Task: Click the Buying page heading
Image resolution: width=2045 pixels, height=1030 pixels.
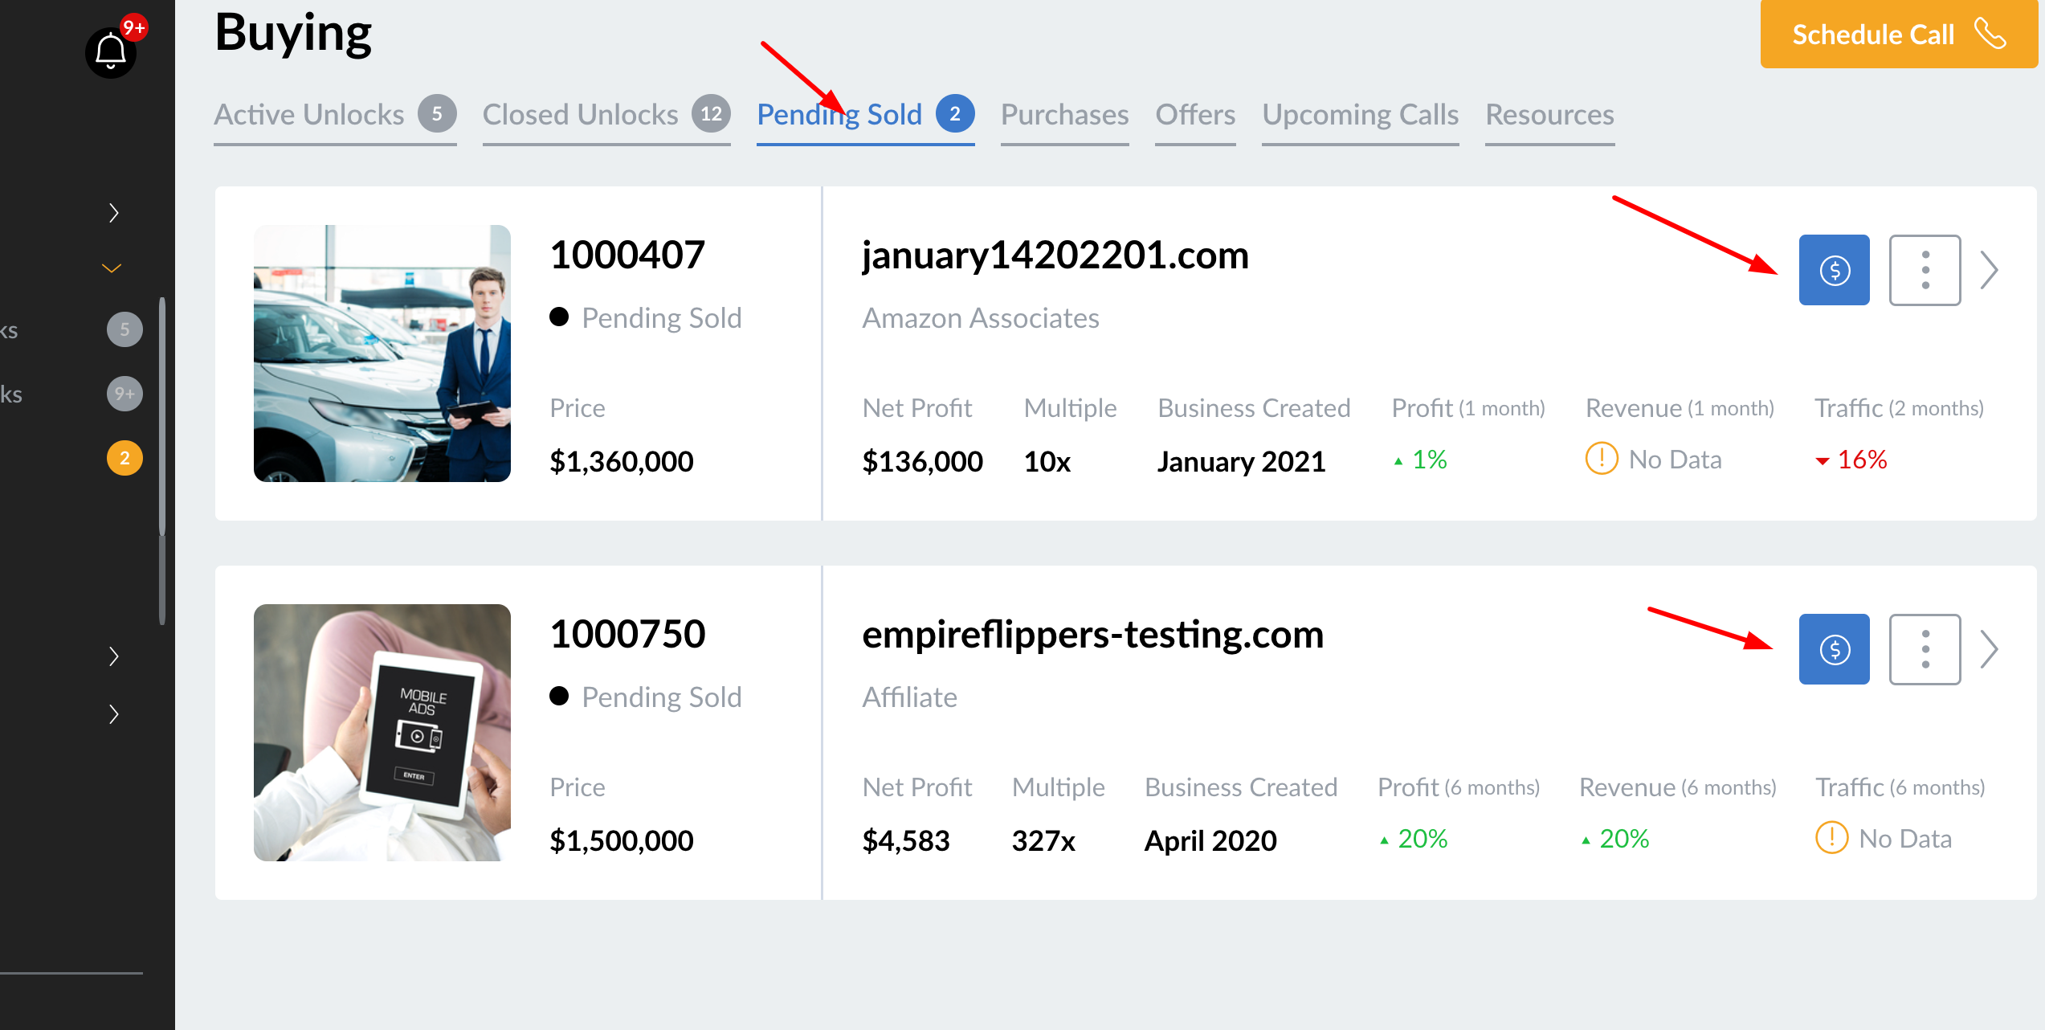Action: (x=294, y=34)
